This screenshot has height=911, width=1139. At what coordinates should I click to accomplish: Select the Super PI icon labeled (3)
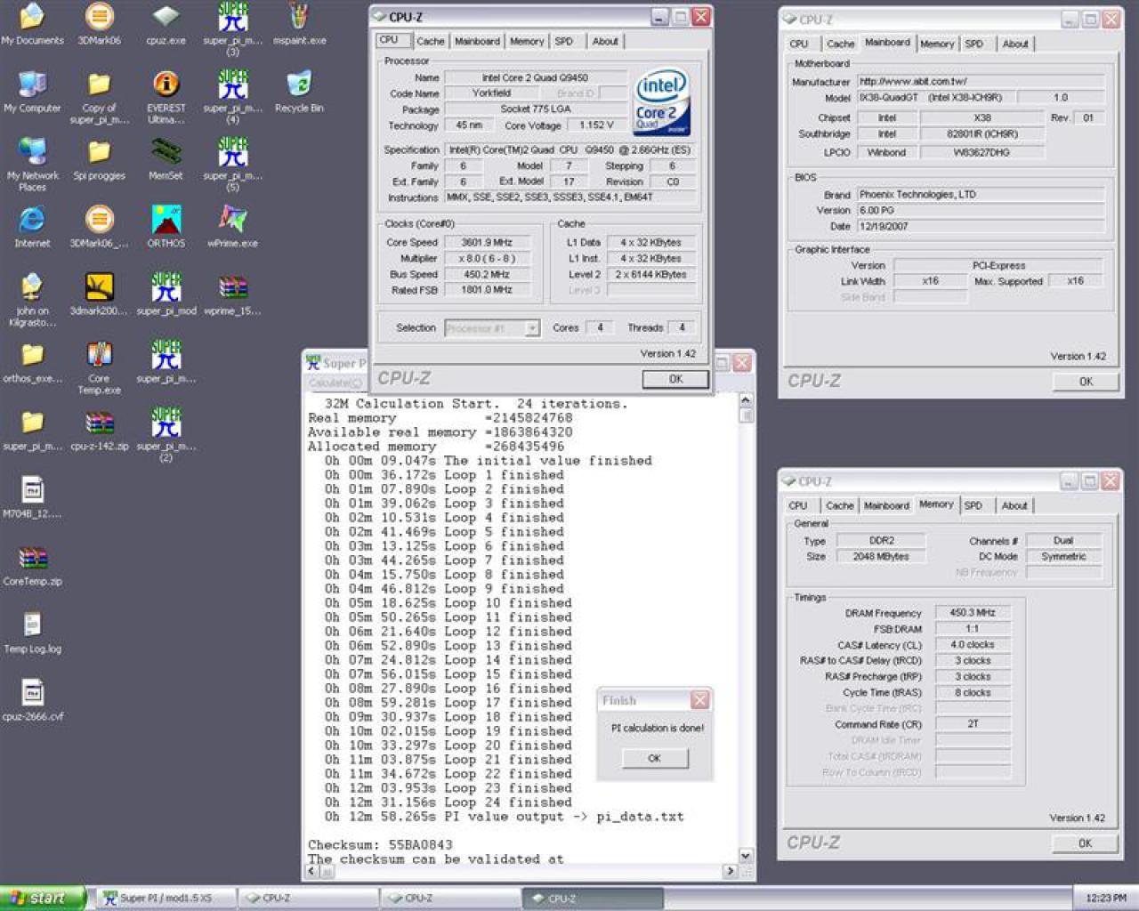coord(232,30)
